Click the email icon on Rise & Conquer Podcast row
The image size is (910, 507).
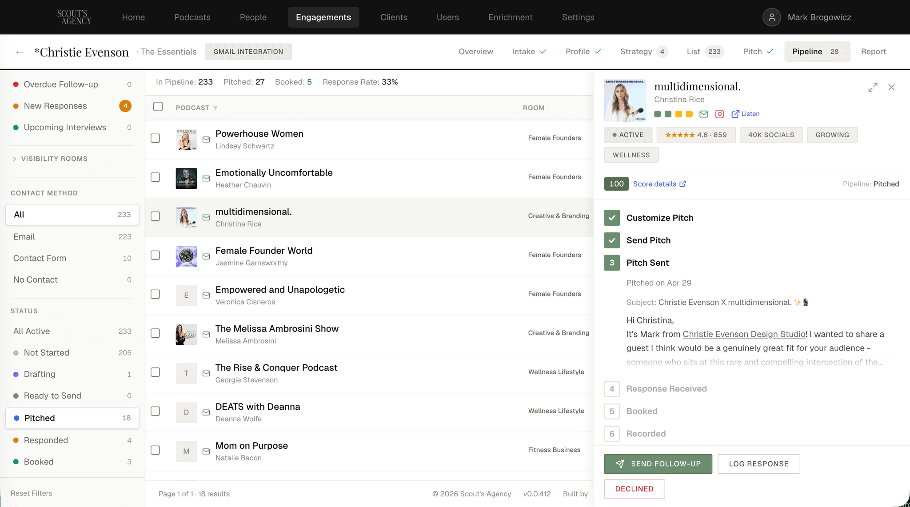[x=206, y=374]
